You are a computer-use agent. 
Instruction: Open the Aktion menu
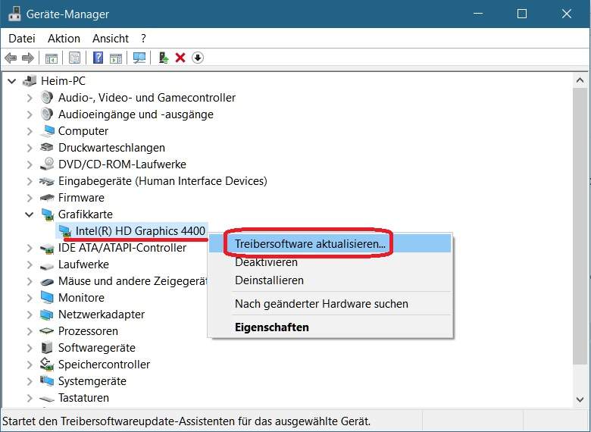64,39
